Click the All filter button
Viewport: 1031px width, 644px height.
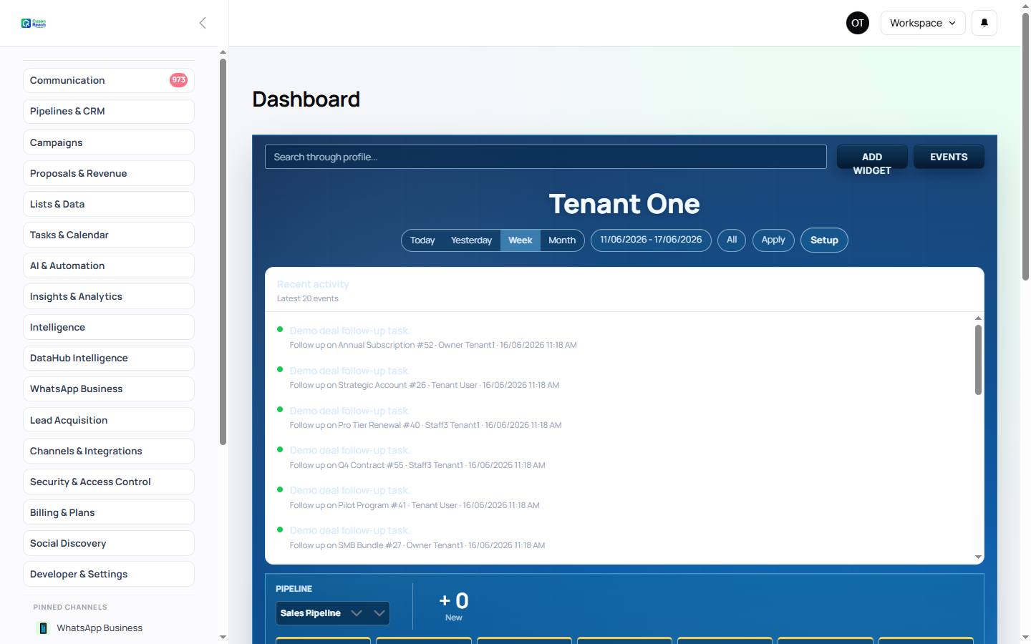point(732,240)
